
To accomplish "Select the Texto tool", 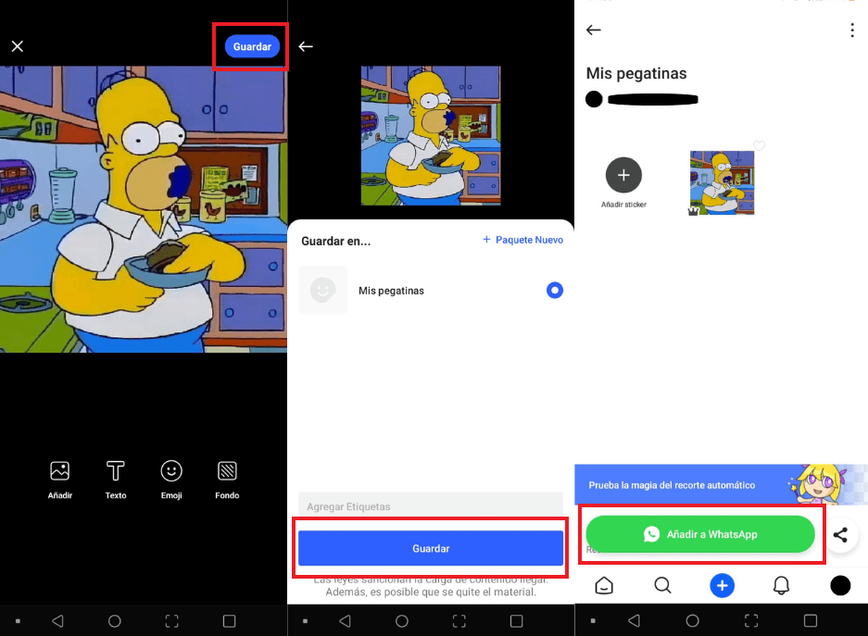I will pos(116,480).
